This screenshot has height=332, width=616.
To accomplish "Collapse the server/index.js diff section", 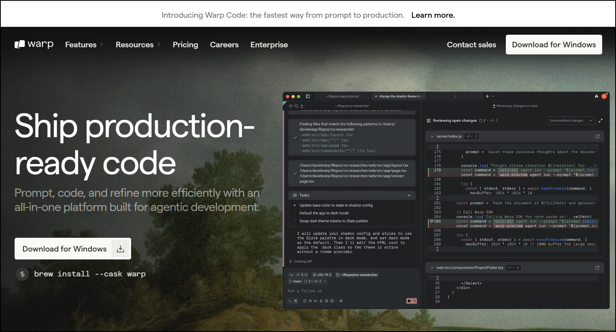I will (432, 136).
